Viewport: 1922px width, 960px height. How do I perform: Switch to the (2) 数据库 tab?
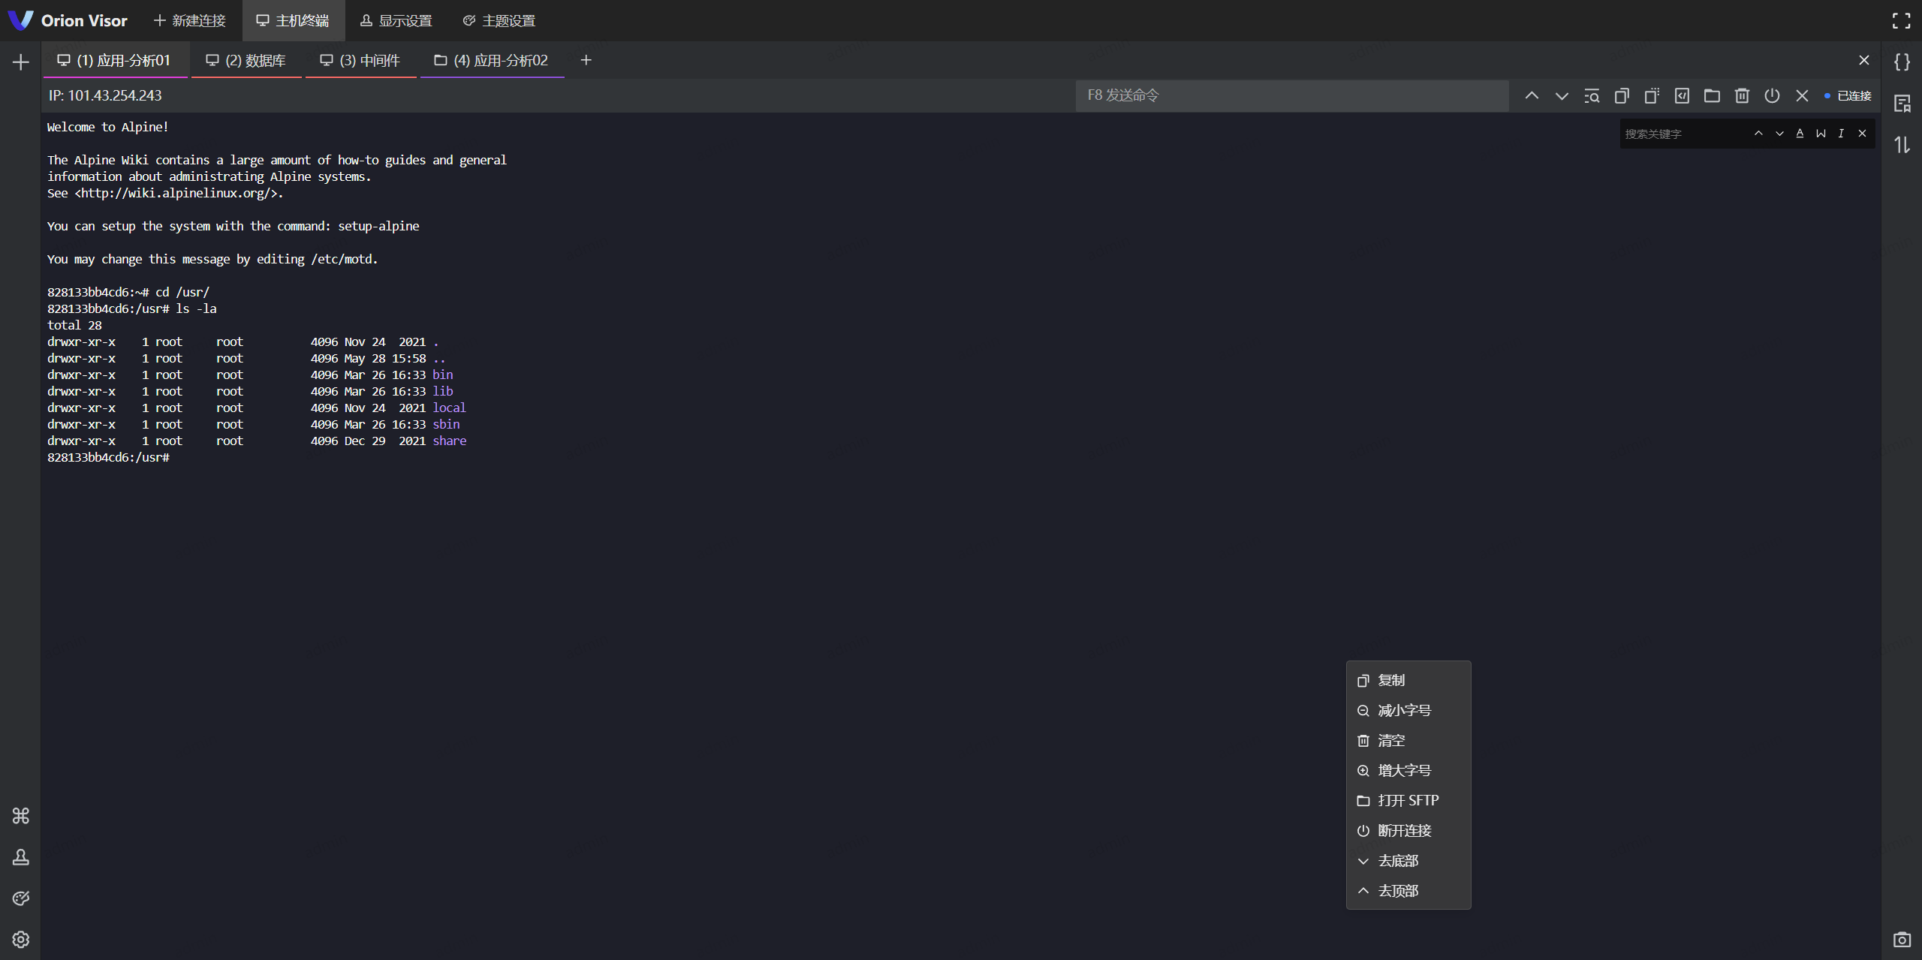pos(246,61)
